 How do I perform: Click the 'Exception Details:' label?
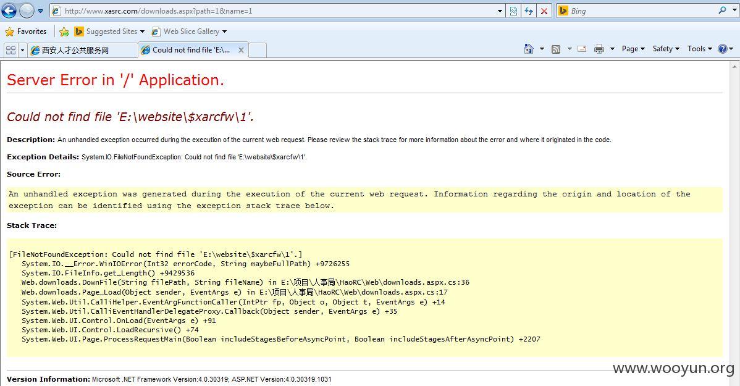pos(43,157)
